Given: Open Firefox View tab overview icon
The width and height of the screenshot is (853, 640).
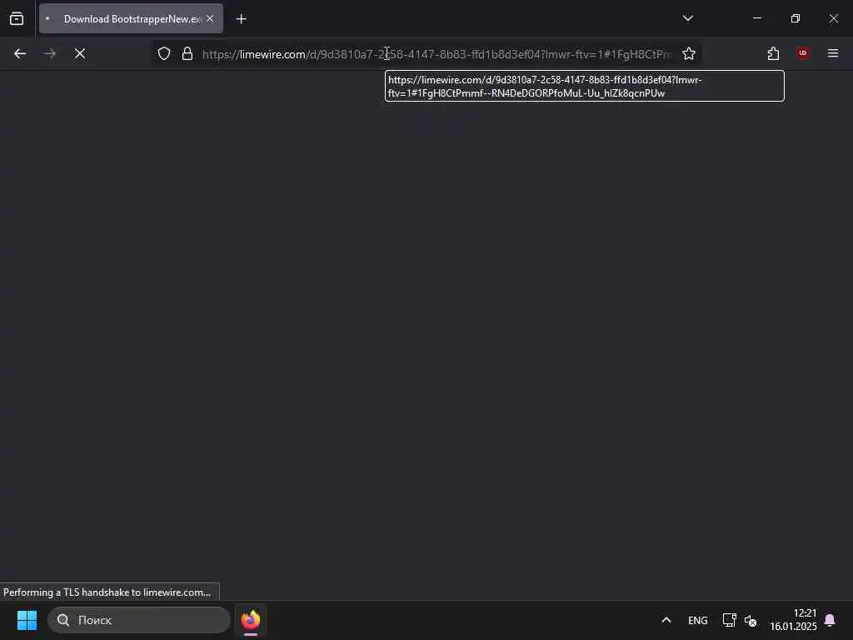Looking at the screenshot, I should 17,19.
